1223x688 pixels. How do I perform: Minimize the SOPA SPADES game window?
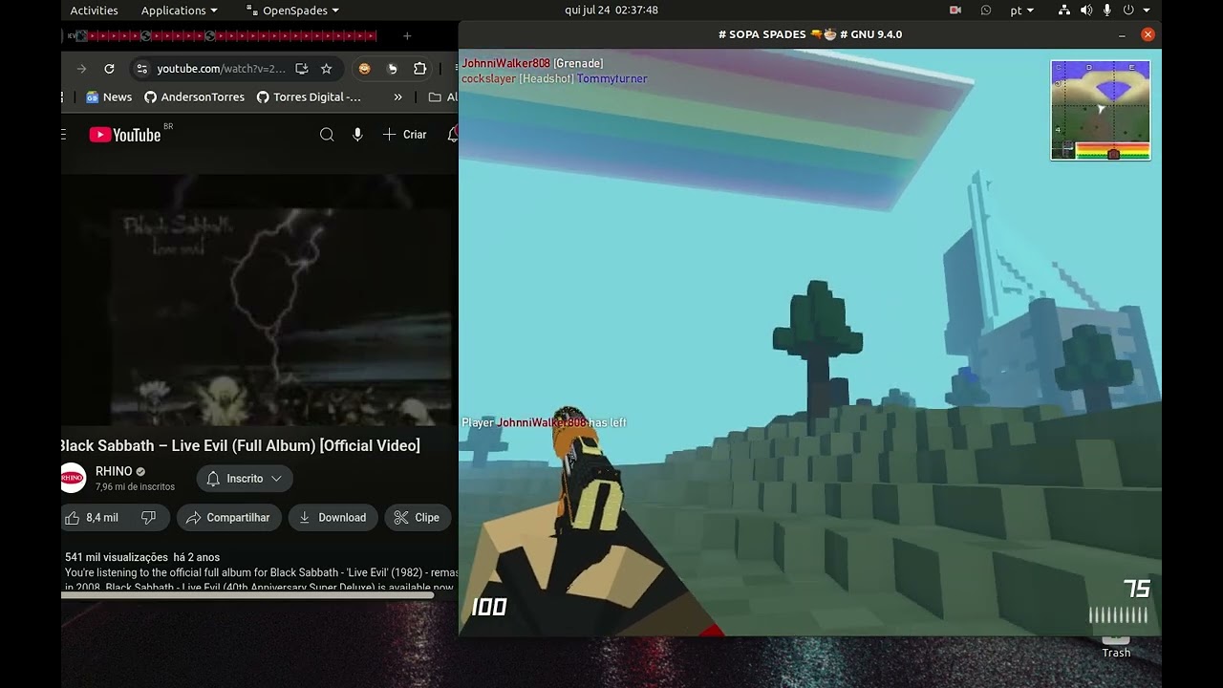(1122, 34)
